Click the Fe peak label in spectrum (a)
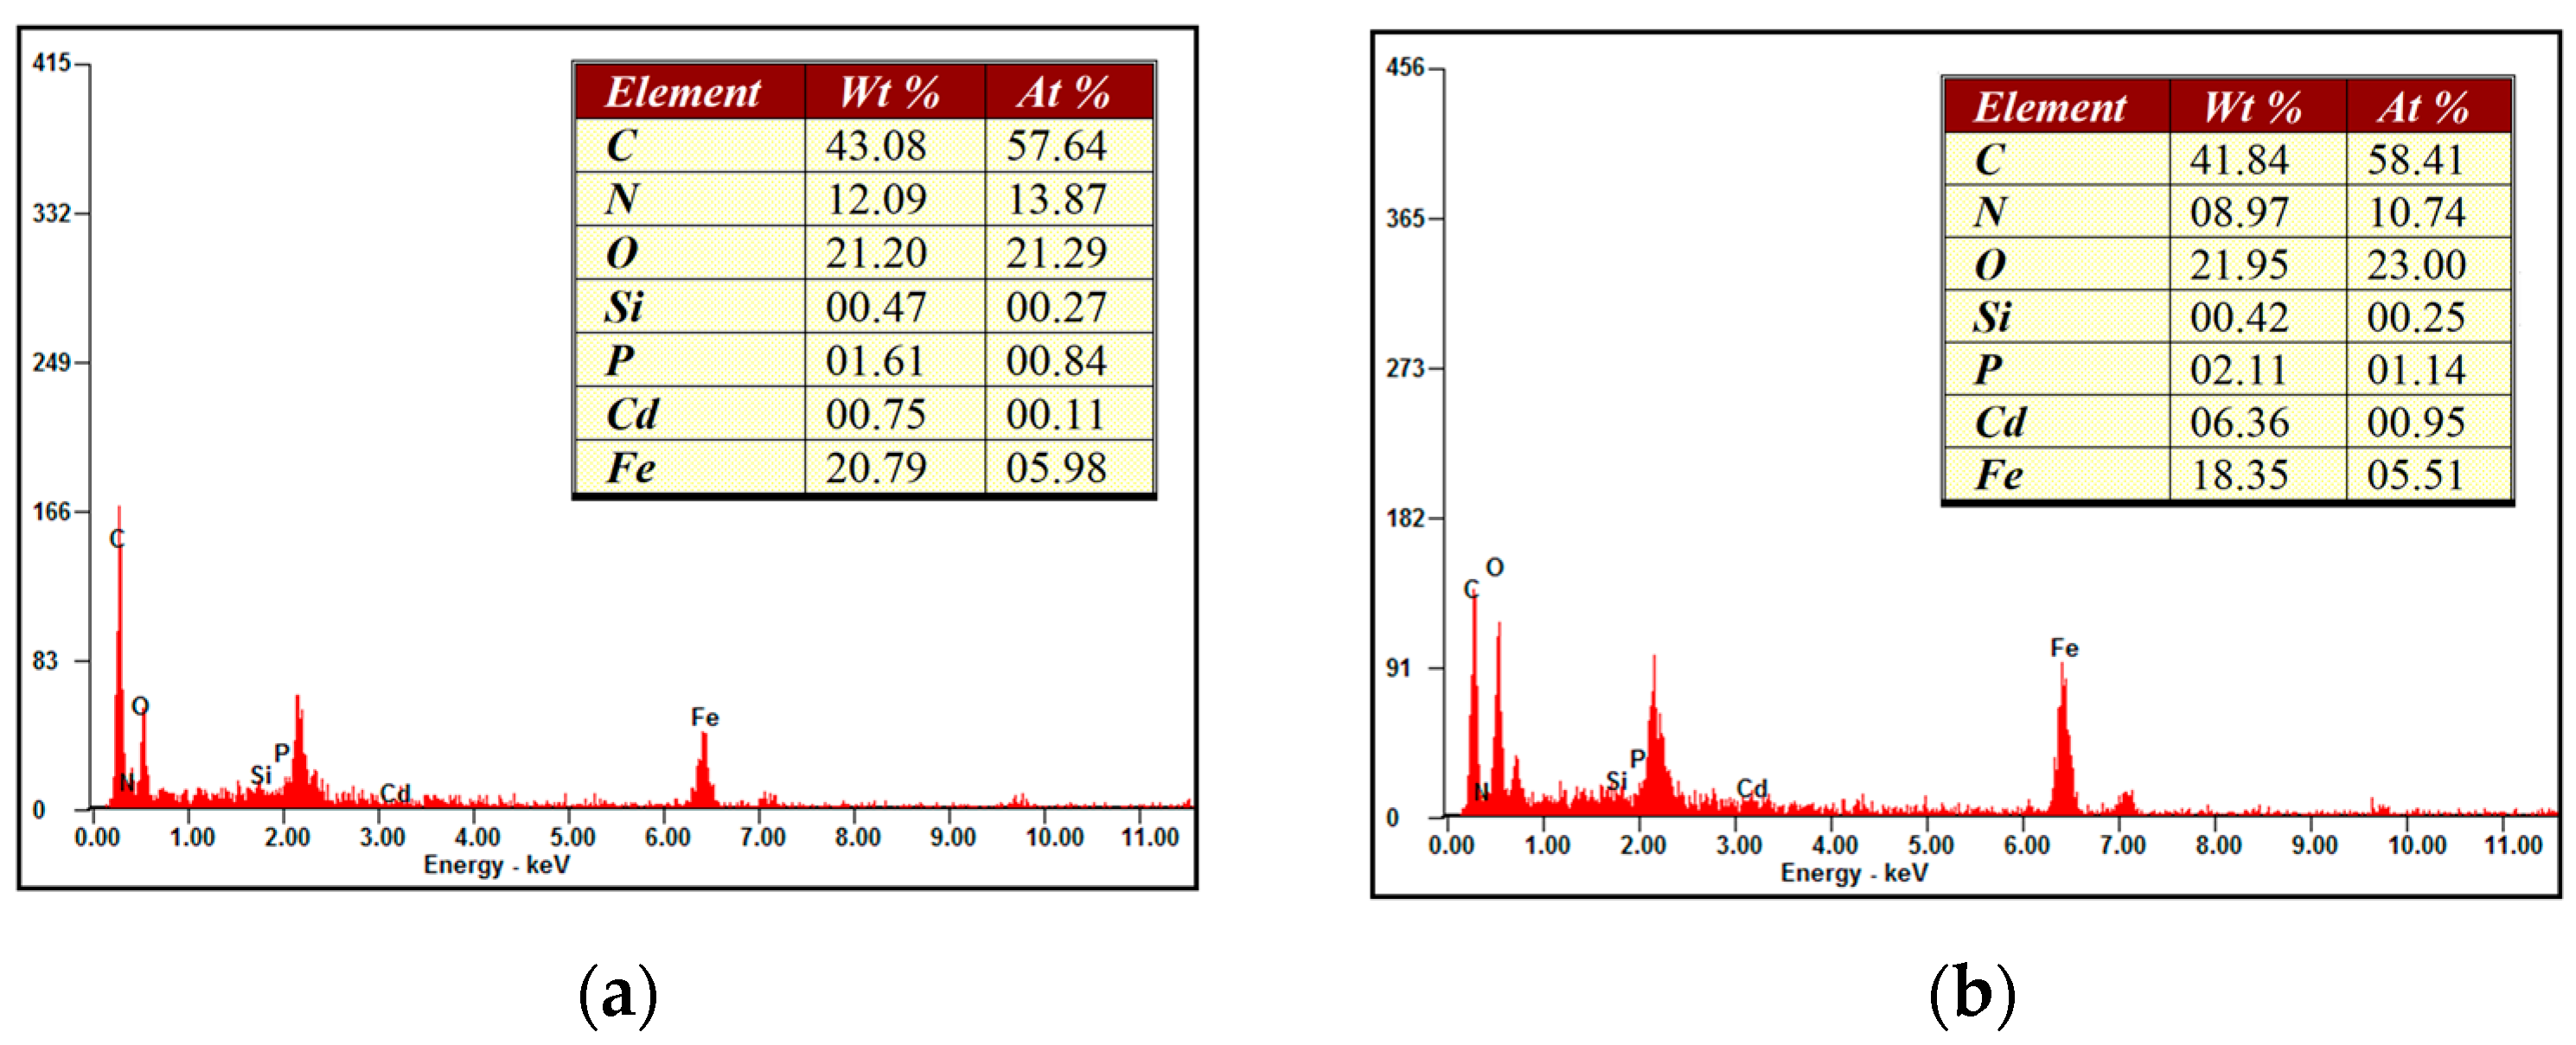The height and width of the screenshot is (1045, 2576). click(704, 717)
